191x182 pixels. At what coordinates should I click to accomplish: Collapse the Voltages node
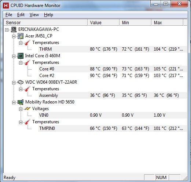pos(21,109)
